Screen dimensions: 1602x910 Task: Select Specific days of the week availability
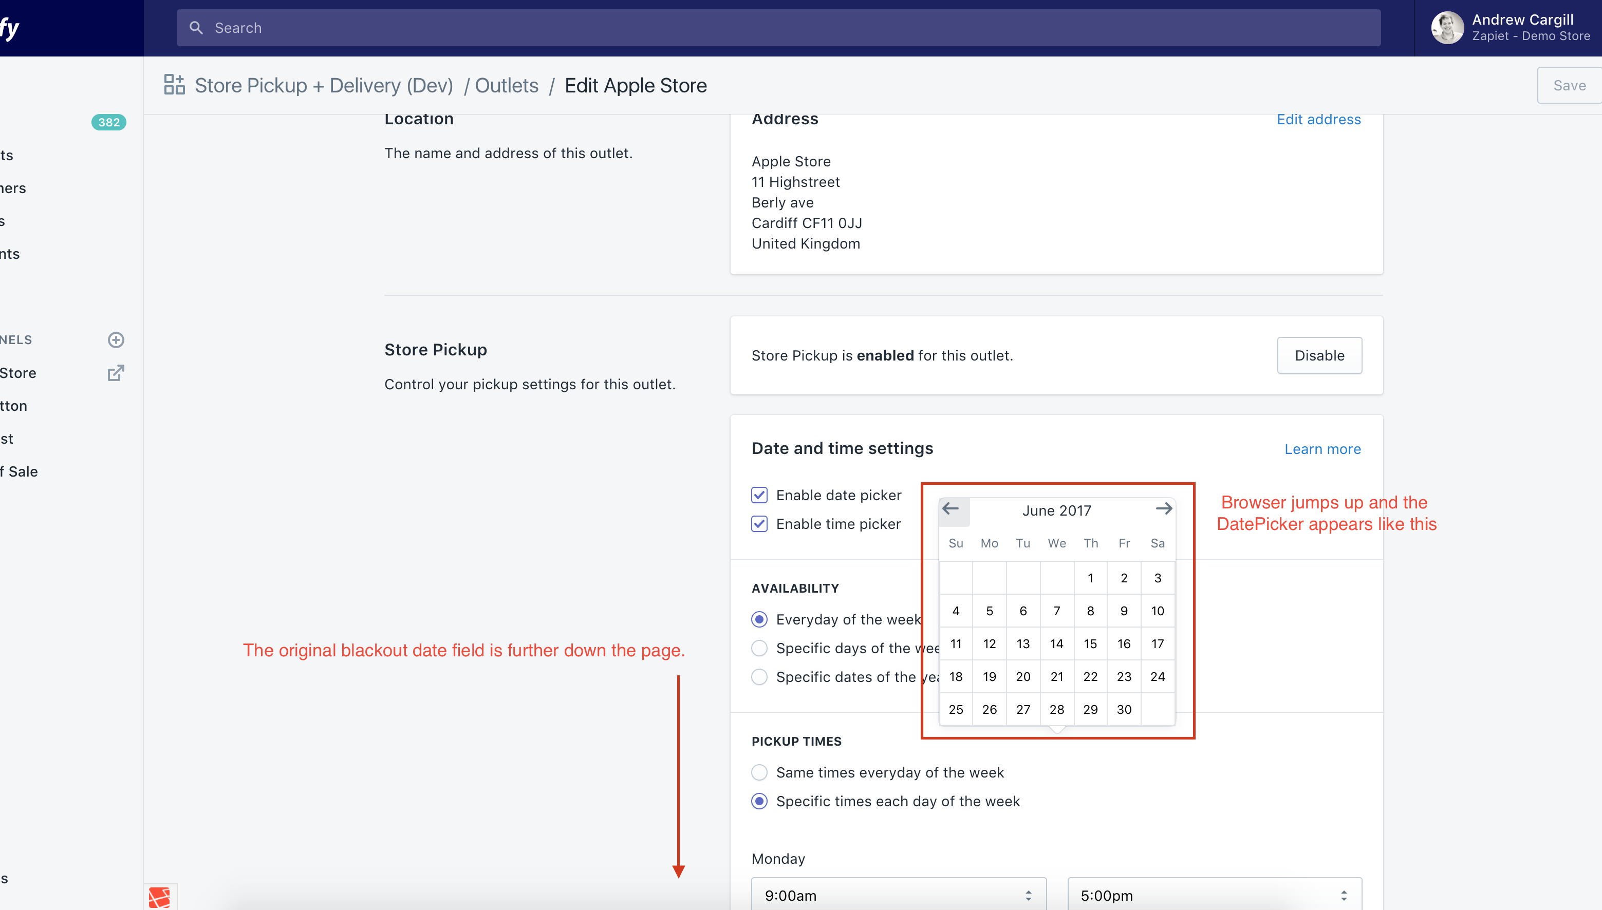(x=759, y=648)
